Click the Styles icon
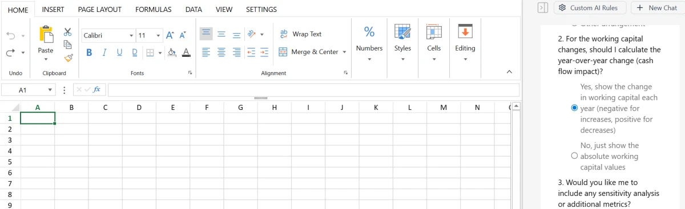 click(402, 32)
